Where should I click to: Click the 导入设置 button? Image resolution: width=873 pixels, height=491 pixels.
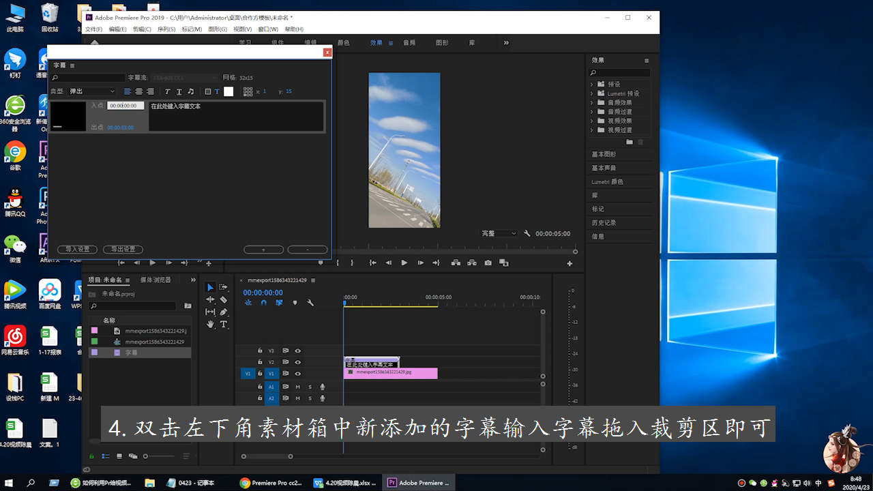pos(77,250)
